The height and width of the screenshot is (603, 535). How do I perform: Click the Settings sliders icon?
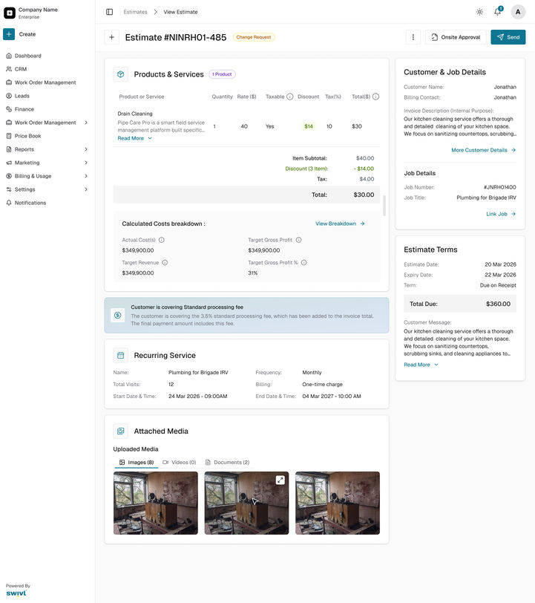click(x=9, y=189)
